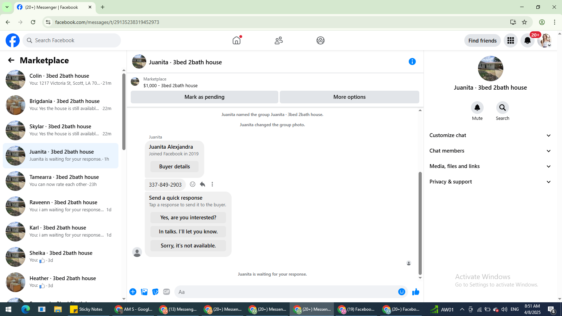
Task: Open the tab search dropdown arrow
Action: pos(7,7)
